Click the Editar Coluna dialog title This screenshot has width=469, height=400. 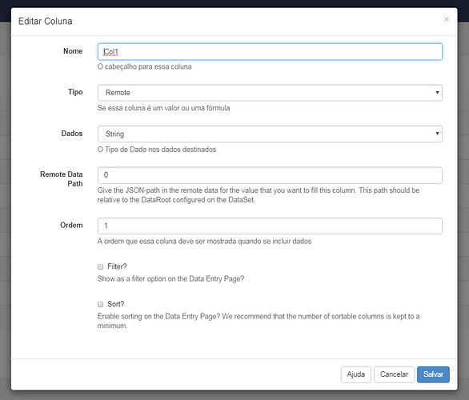coord(45,22)
